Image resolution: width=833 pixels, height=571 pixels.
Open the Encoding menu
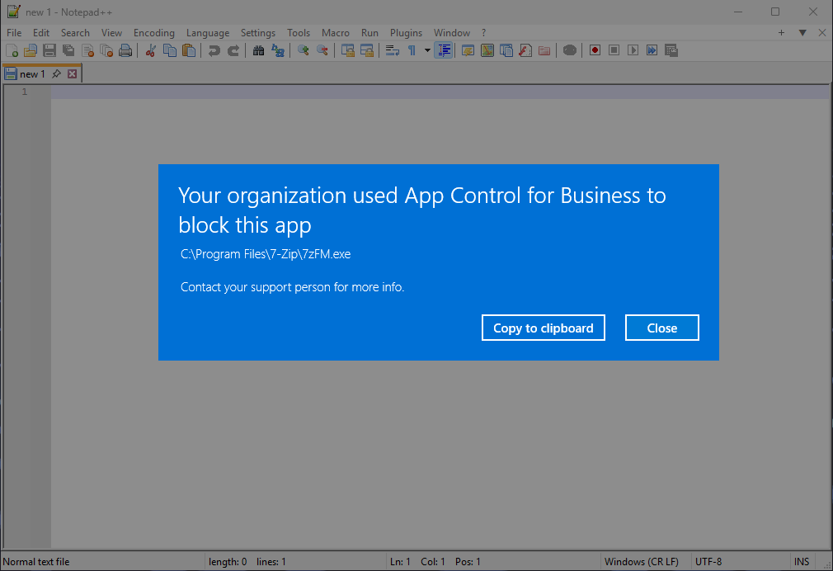click(154, 33)
